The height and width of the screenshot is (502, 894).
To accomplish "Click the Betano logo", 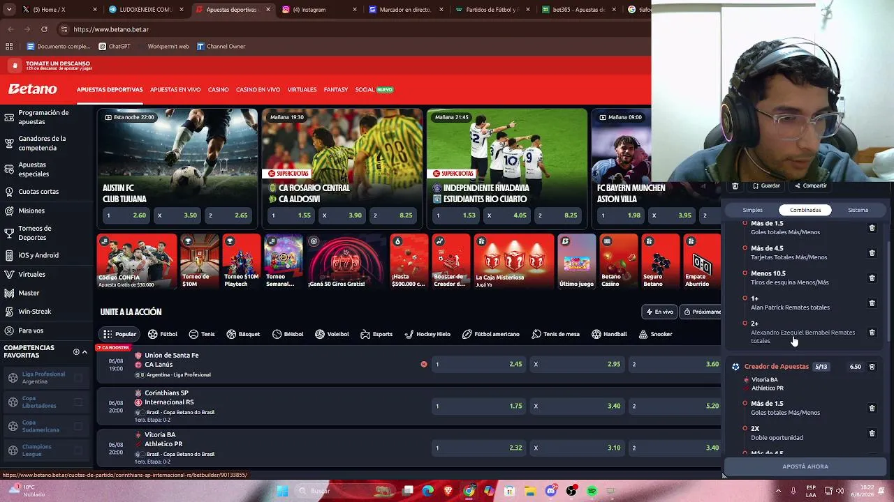I will pos(33,89).
